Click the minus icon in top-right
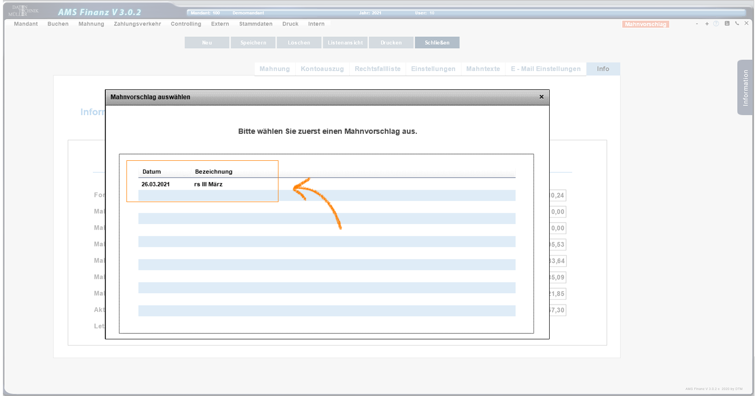Image resolution: width=756 pixels, height=396 pixels. coord(697,24)
